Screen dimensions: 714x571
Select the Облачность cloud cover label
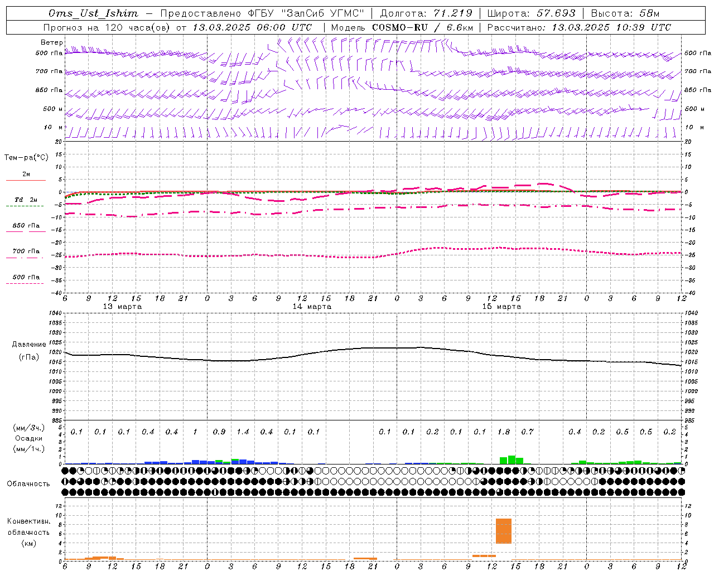coord(28,484)
